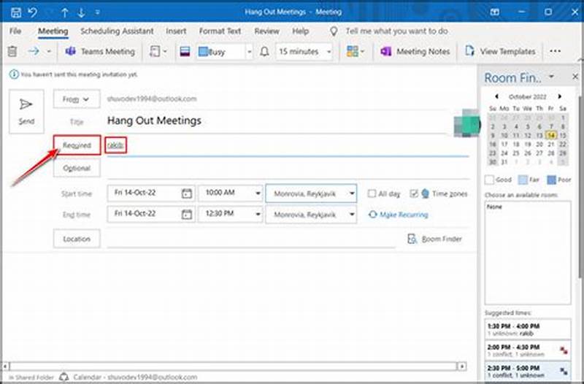584x384 pixels.
Task: Open the File menu
Action: (x=15, y=31)
